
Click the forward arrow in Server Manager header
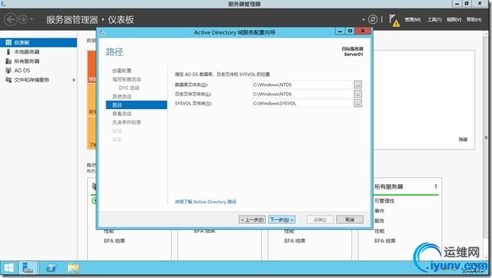point(23,19)
